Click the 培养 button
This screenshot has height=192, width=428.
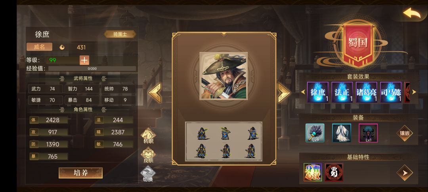click(x=80, y=173)
